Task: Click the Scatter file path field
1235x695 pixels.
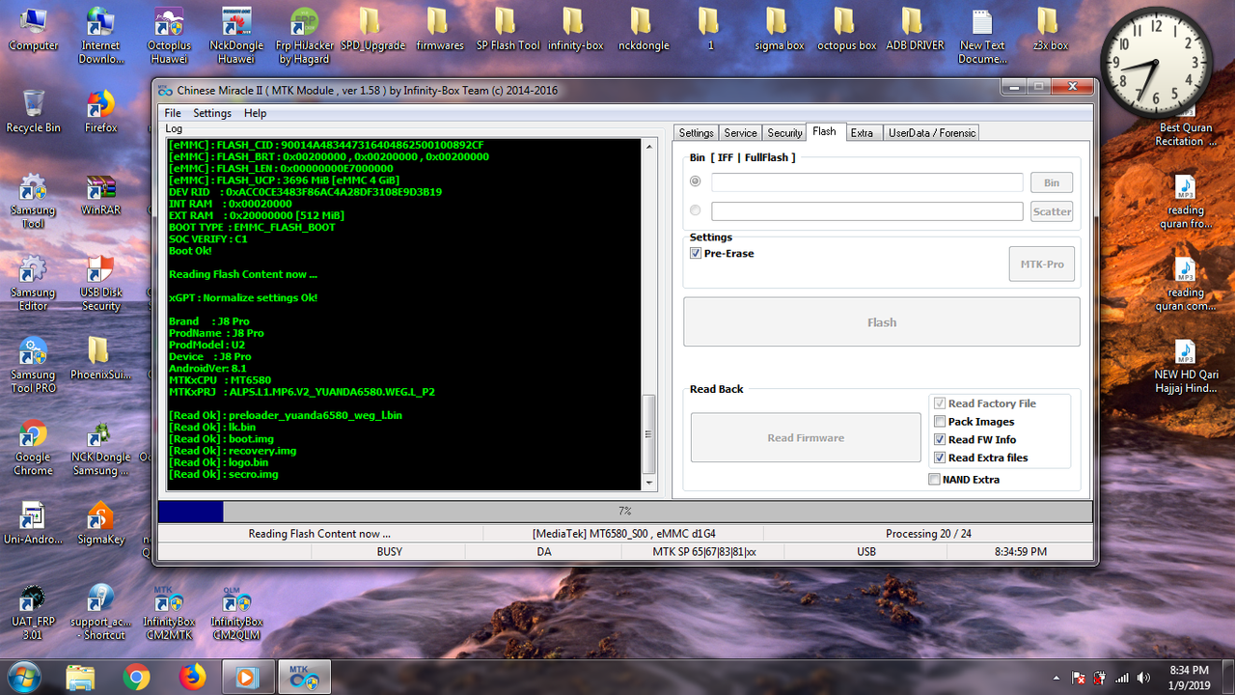Action: pyautogui.click(x=867, y=211)
